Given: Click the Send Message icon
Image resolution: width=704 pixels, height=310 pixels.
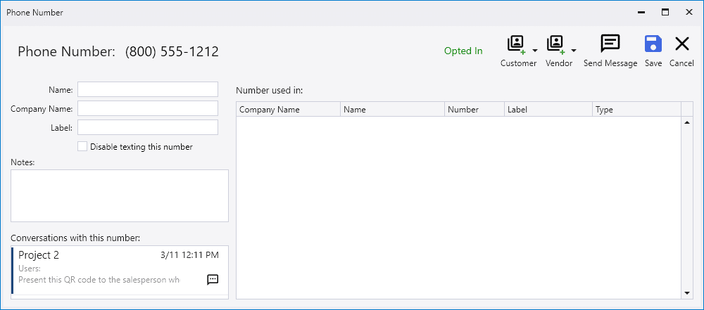Looking at the screenshot, I should pyautogui.click(x=610, y=44).
